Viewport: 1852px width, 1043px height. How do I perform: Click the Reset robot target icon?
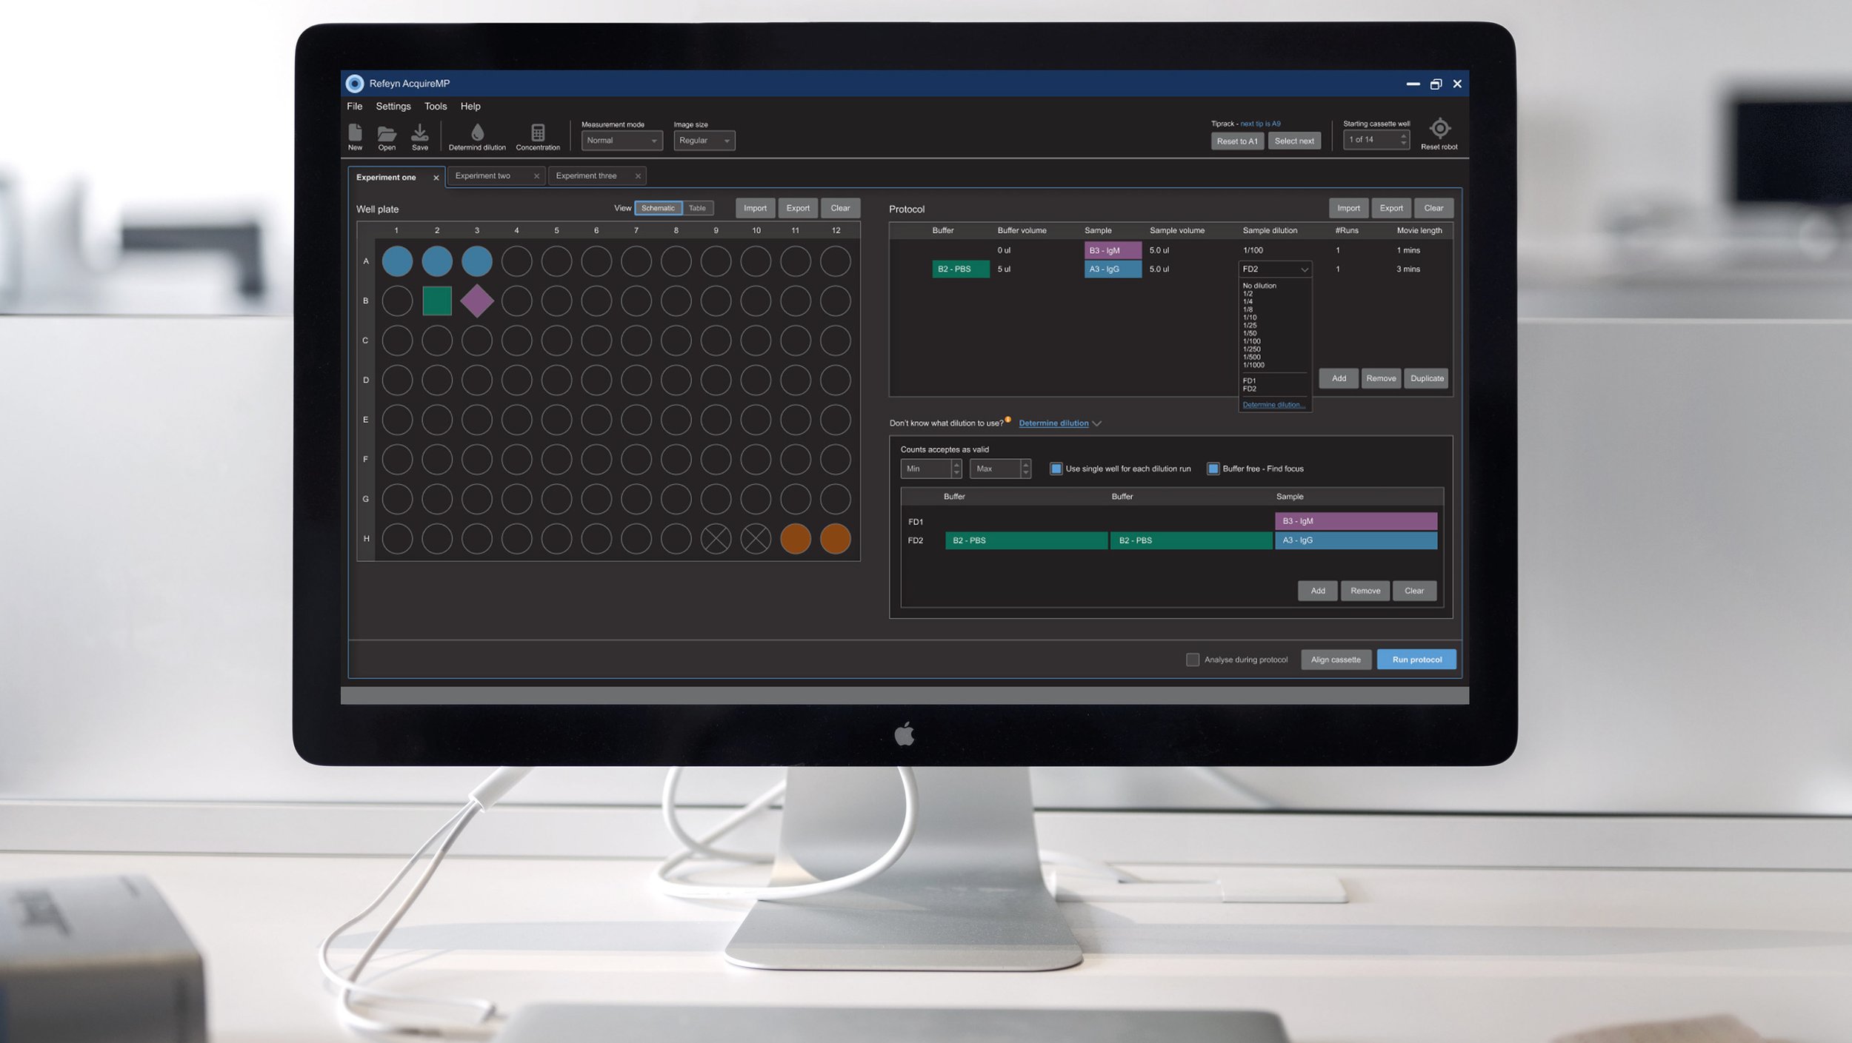[x=1439, y=129]
